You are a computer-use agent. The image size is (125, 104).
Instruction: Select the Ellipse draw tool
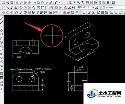click(1, 54)
